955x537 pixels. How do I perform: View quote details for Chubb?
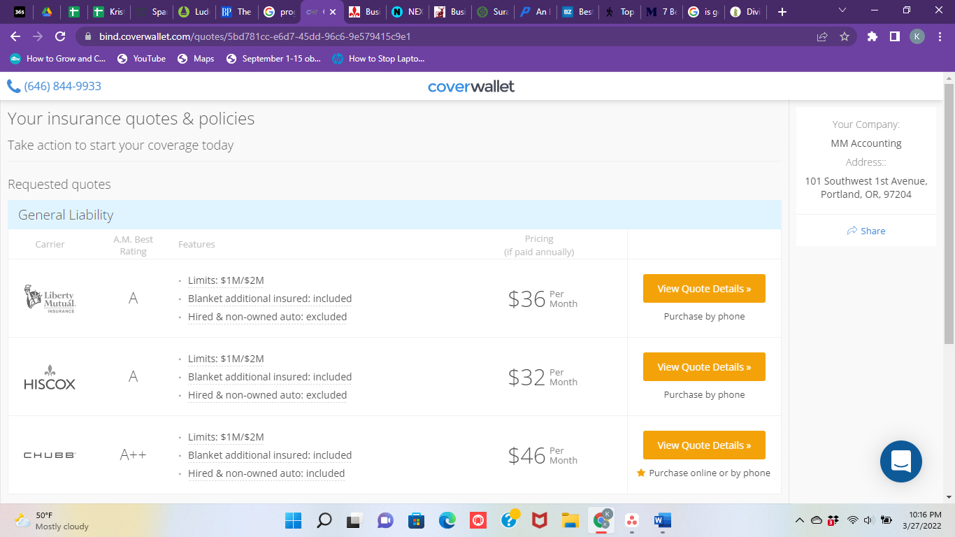pos(704,445)
